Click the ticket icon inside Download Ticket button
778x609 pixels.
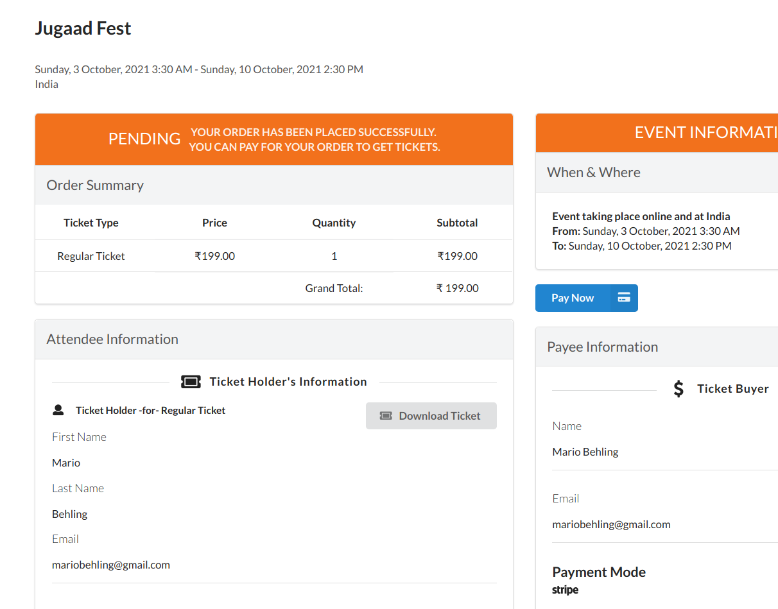tap(386, 416)
